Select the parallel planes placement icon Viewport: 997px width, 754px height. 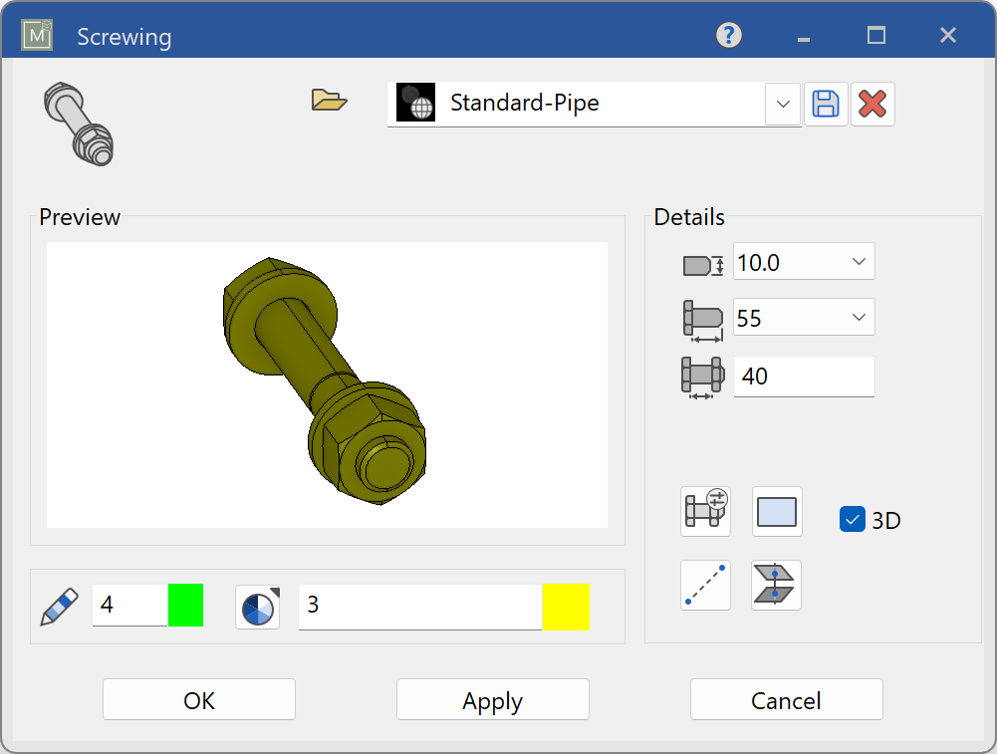click(776, 585)
